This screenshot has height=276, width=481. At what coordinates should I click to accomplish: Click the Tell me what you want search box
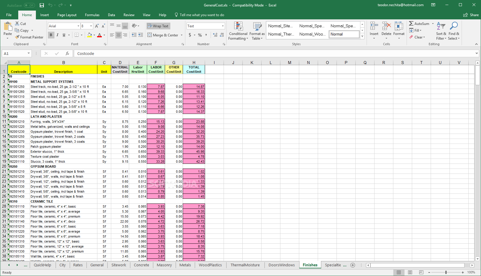pyautogui.click(x=199, y=15)
